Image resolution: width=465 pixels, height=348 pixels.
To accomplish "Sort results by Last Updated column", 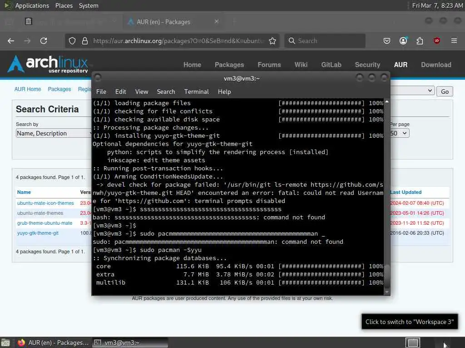I will [406, 192].
